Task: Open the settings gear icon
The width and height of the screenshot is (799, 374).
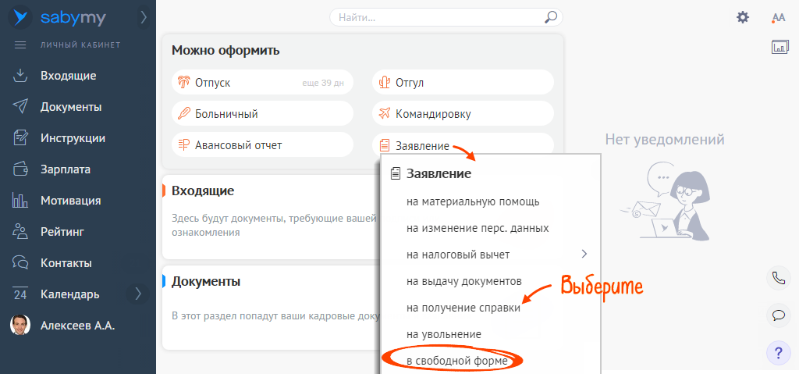Action: (743, 17)
